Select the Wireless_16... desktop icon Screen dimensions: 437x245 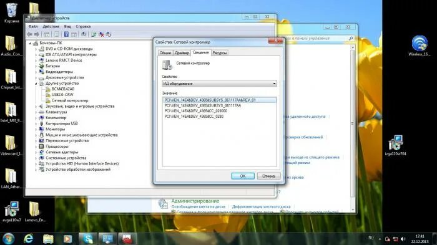point(419,46)
